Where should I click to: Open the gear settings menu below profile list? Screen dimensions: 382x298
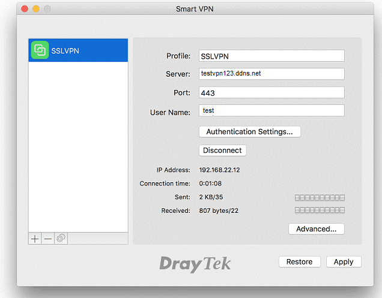(61, 239)
